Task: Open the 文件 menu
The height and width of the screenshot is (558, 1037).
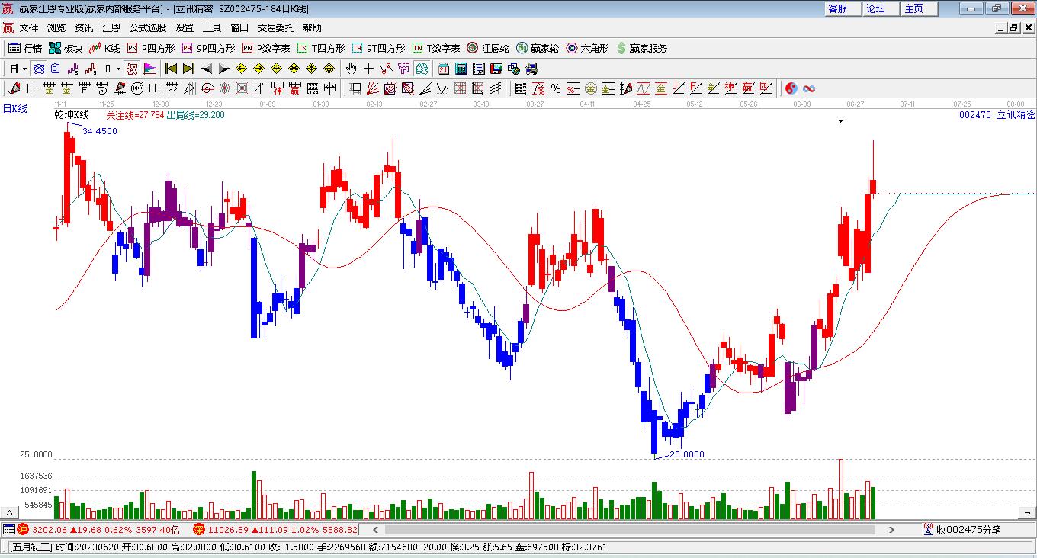Action: [29, 28]
